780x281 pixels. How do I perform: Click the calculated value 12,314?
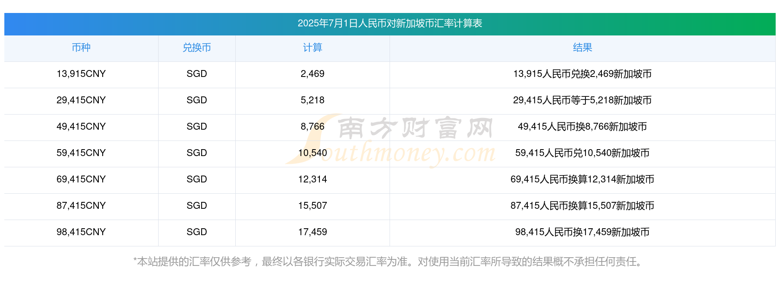[312, 179]
